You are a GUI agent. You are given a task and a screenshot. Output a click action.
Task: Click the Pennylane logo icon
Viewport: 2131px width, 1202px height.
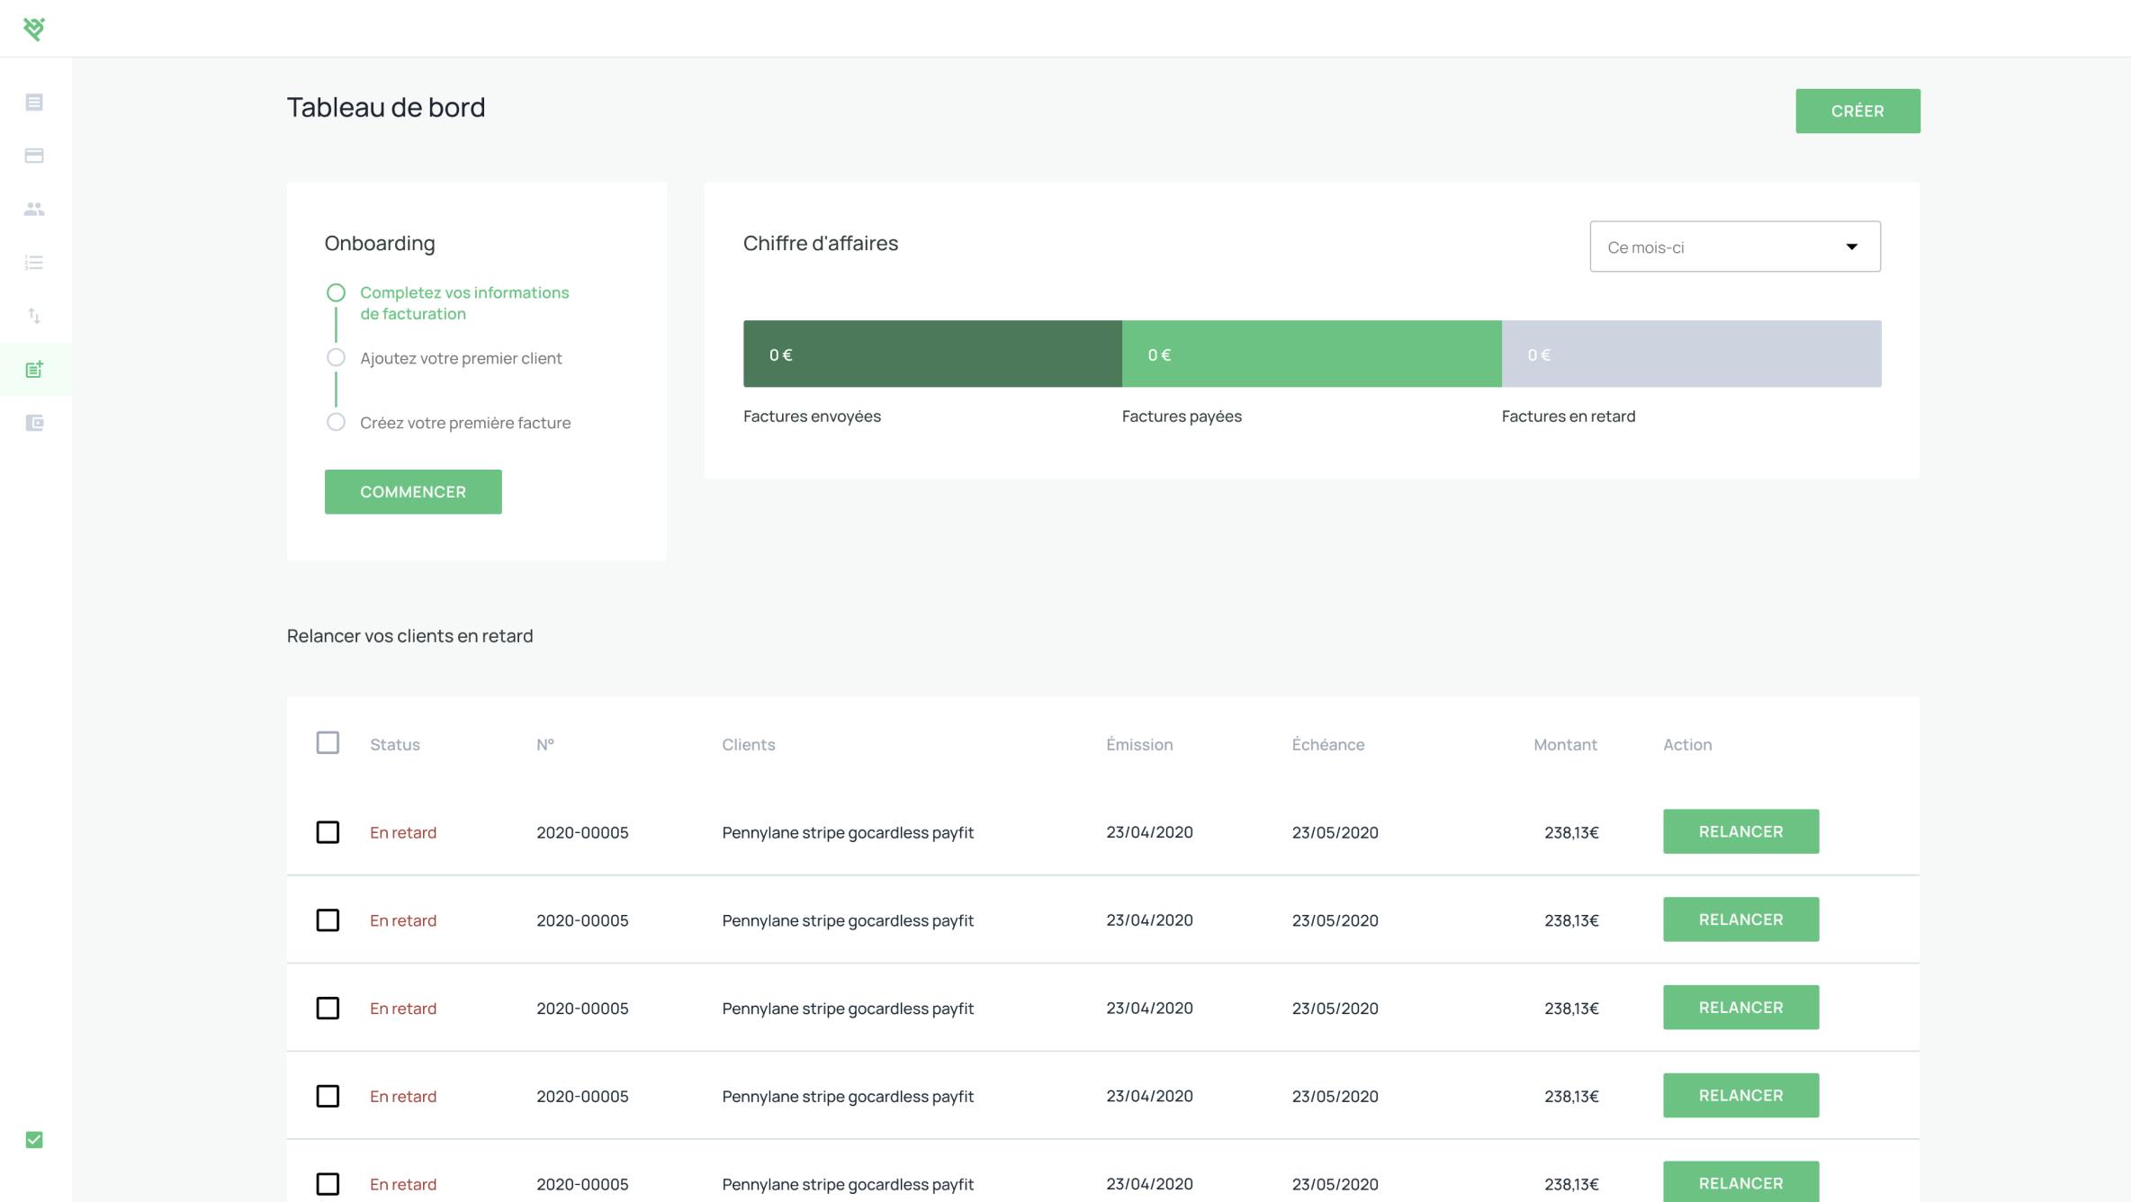[x=34, y=29]
